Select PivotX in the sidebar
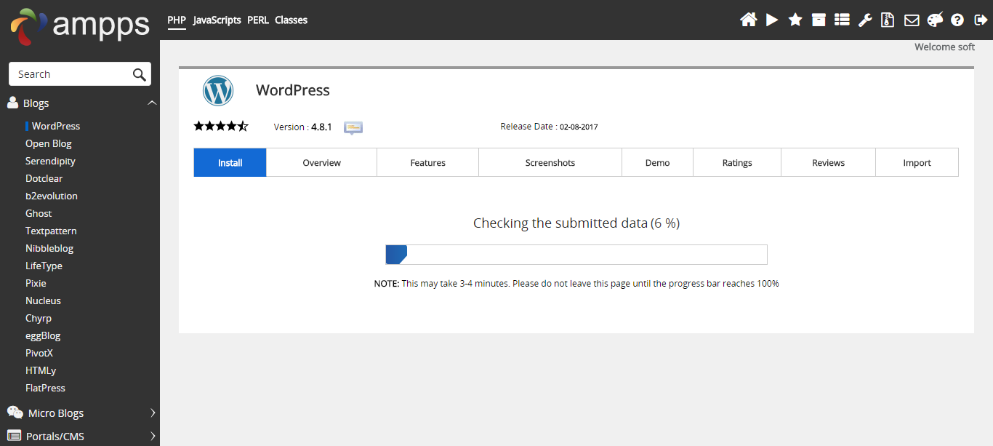 coord(39,353)
